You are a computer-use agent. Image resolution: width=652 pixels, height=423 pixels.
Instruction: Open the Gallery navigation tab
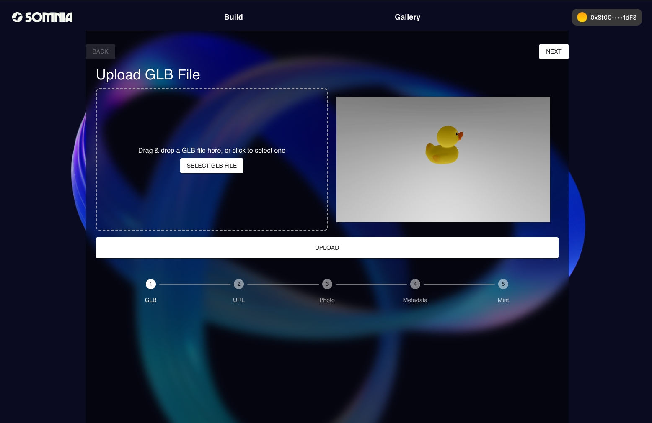407,17
